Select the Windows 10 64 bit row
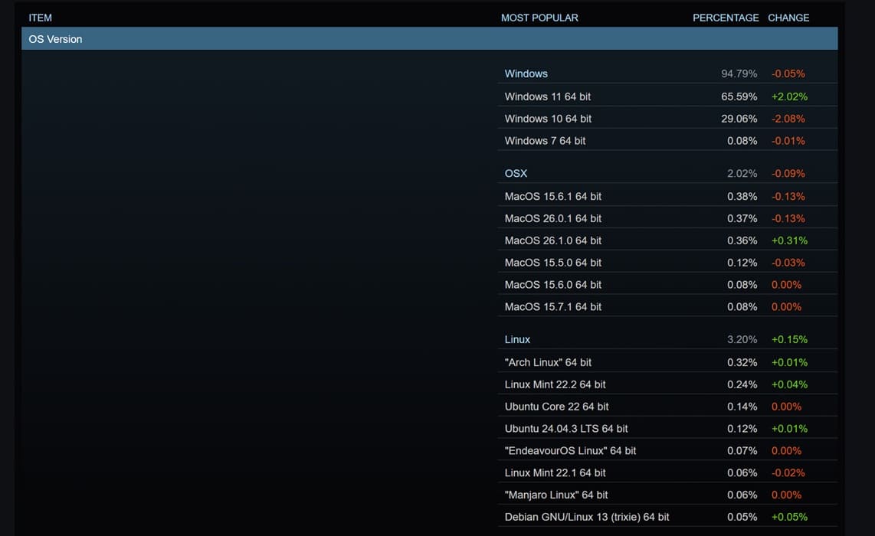The width and height of the screenshot is (875, 536). (548, 119)
